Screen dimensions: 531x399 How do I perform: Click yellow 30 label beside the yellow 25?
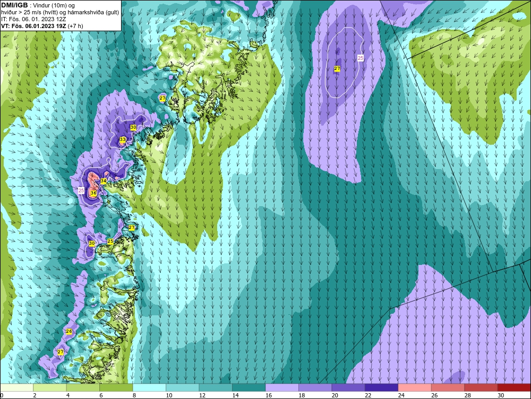92,243
